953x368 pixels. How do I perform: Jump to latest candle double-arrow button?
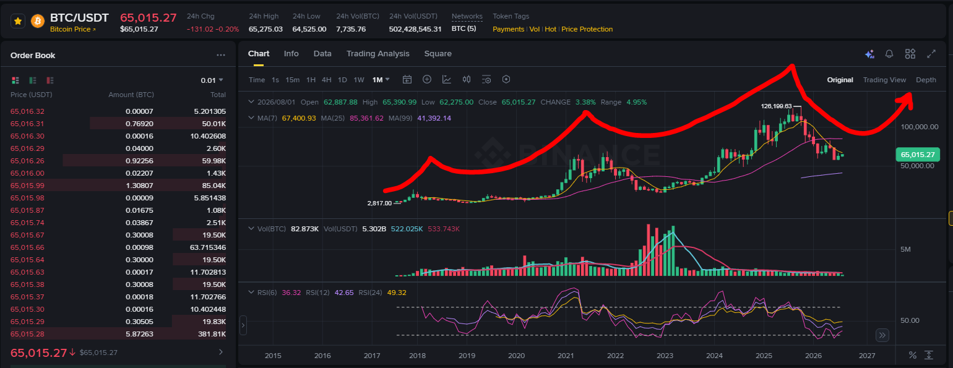coord(882,335)
